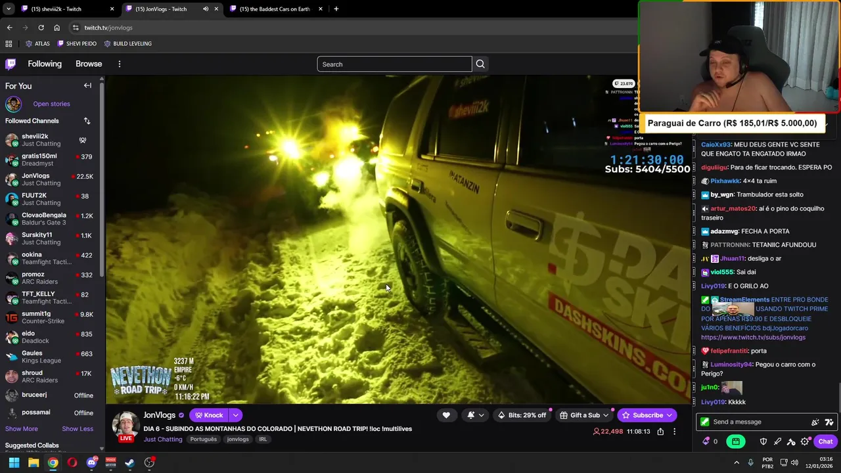841x473 pixels.
Task: Open the Bits 29% off offer
Action: tap(522, 415)
